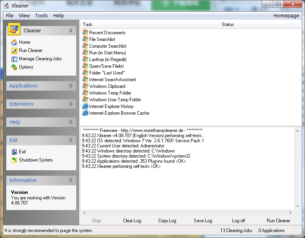Open Manage Cleaning Jobs sidebar link
The height and width of the screenshot is (238, 305).
(40, 59)
